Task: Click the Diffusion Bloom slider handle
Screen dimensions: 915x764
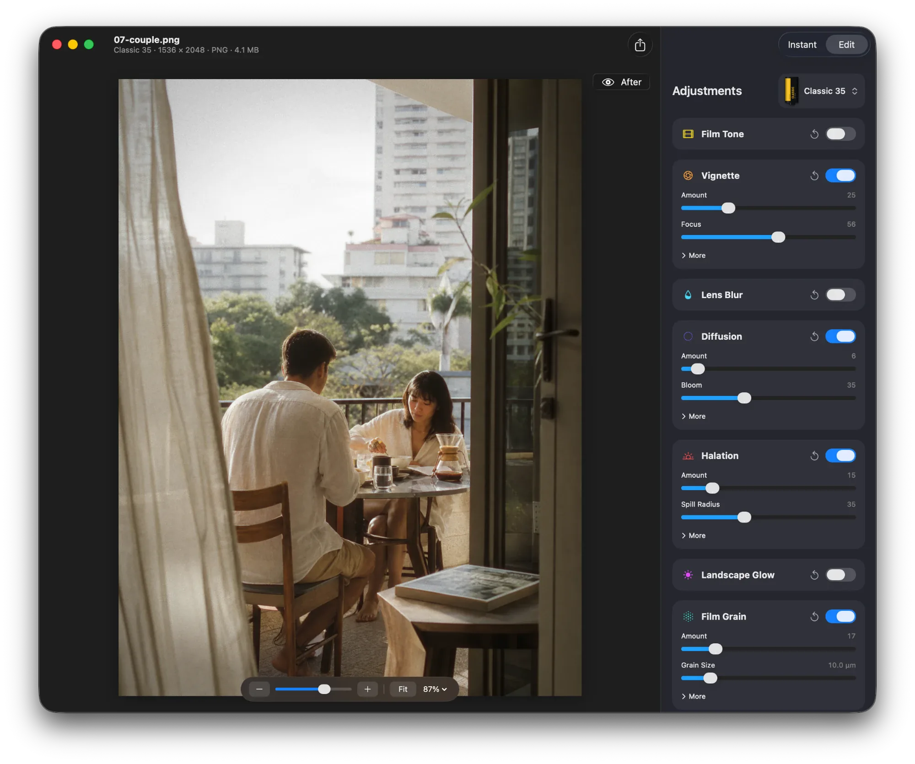Action: [744, 398]
